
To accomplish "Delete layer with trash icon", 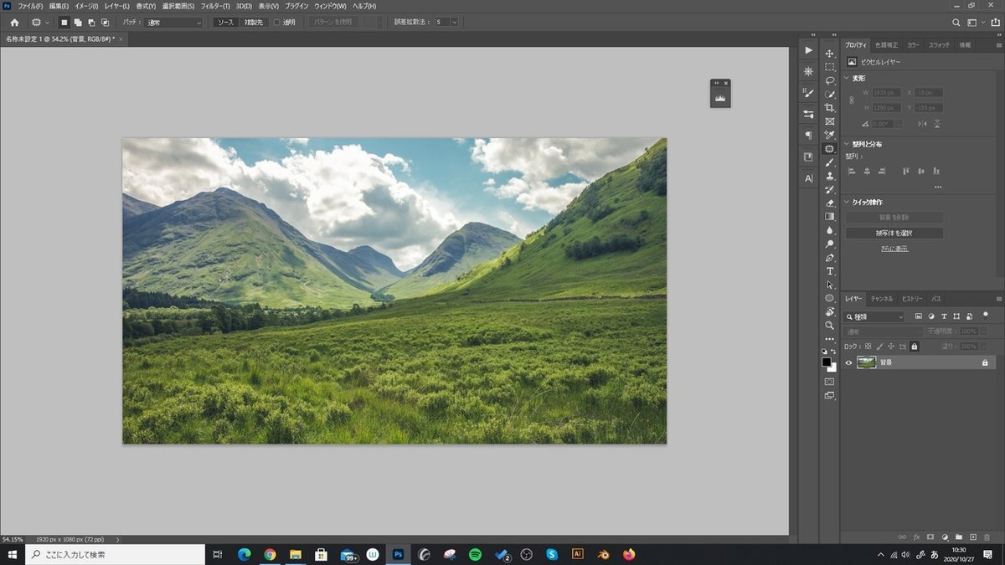I will (x=987, y=537).
